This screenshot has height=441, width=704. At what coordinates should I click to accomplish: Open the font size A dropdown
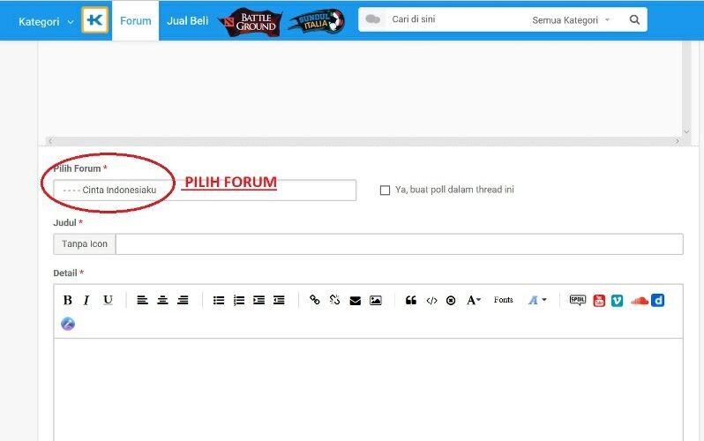473,300
